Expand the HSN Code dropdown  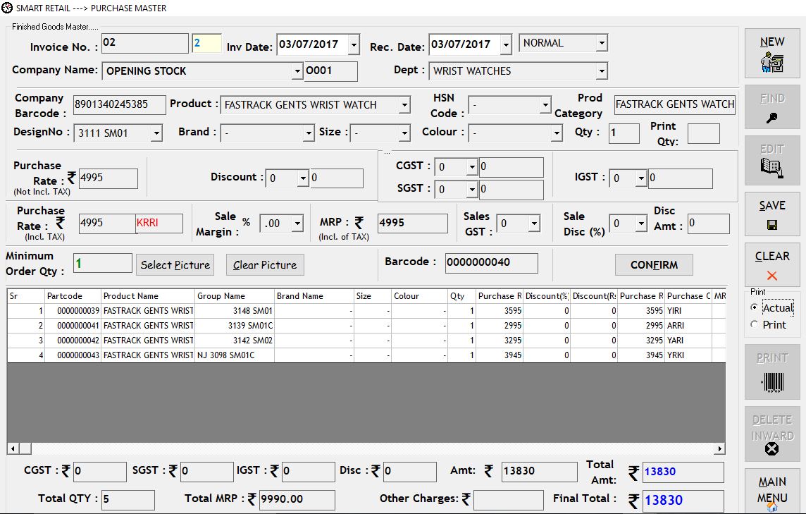coord(545,105)
